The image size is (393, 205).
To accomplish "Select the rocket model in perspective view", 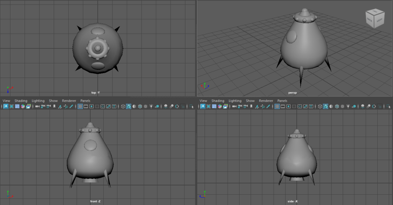I will pyautogui.click(x=303, y=46).
